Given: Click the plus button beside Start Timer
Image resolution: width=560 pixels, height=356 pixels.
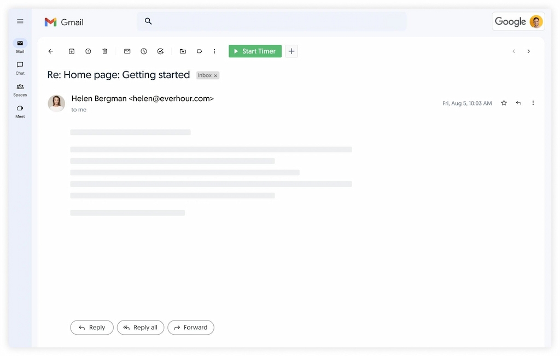Looking at the screenshot, I should click(291, 51).
